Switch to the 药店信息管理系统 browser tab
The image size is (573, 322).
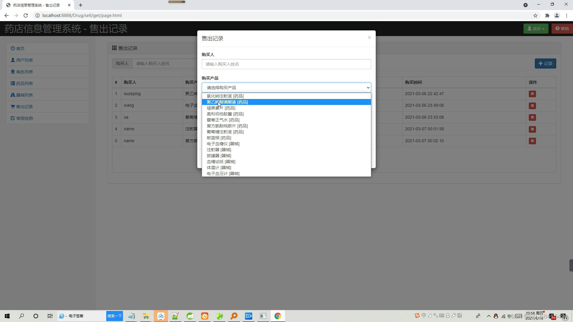tap(36, 5)
